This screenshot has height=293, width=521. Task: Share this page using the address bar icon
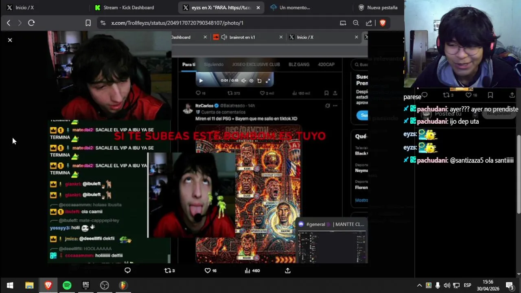click(x=369, y=23)
